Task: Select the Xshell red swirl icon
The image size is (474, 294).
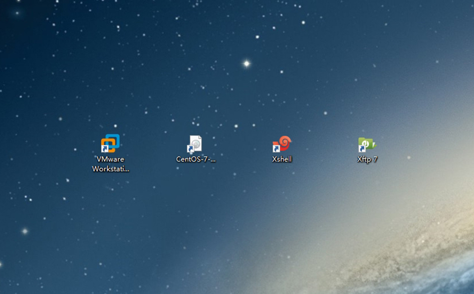Action: click(283, 144)
